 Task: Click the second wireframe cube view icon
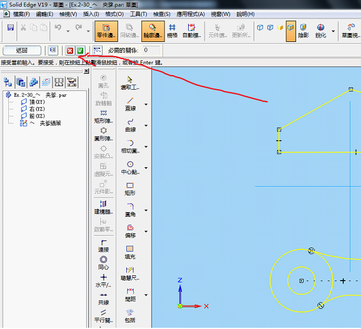[x=270, y=28]
